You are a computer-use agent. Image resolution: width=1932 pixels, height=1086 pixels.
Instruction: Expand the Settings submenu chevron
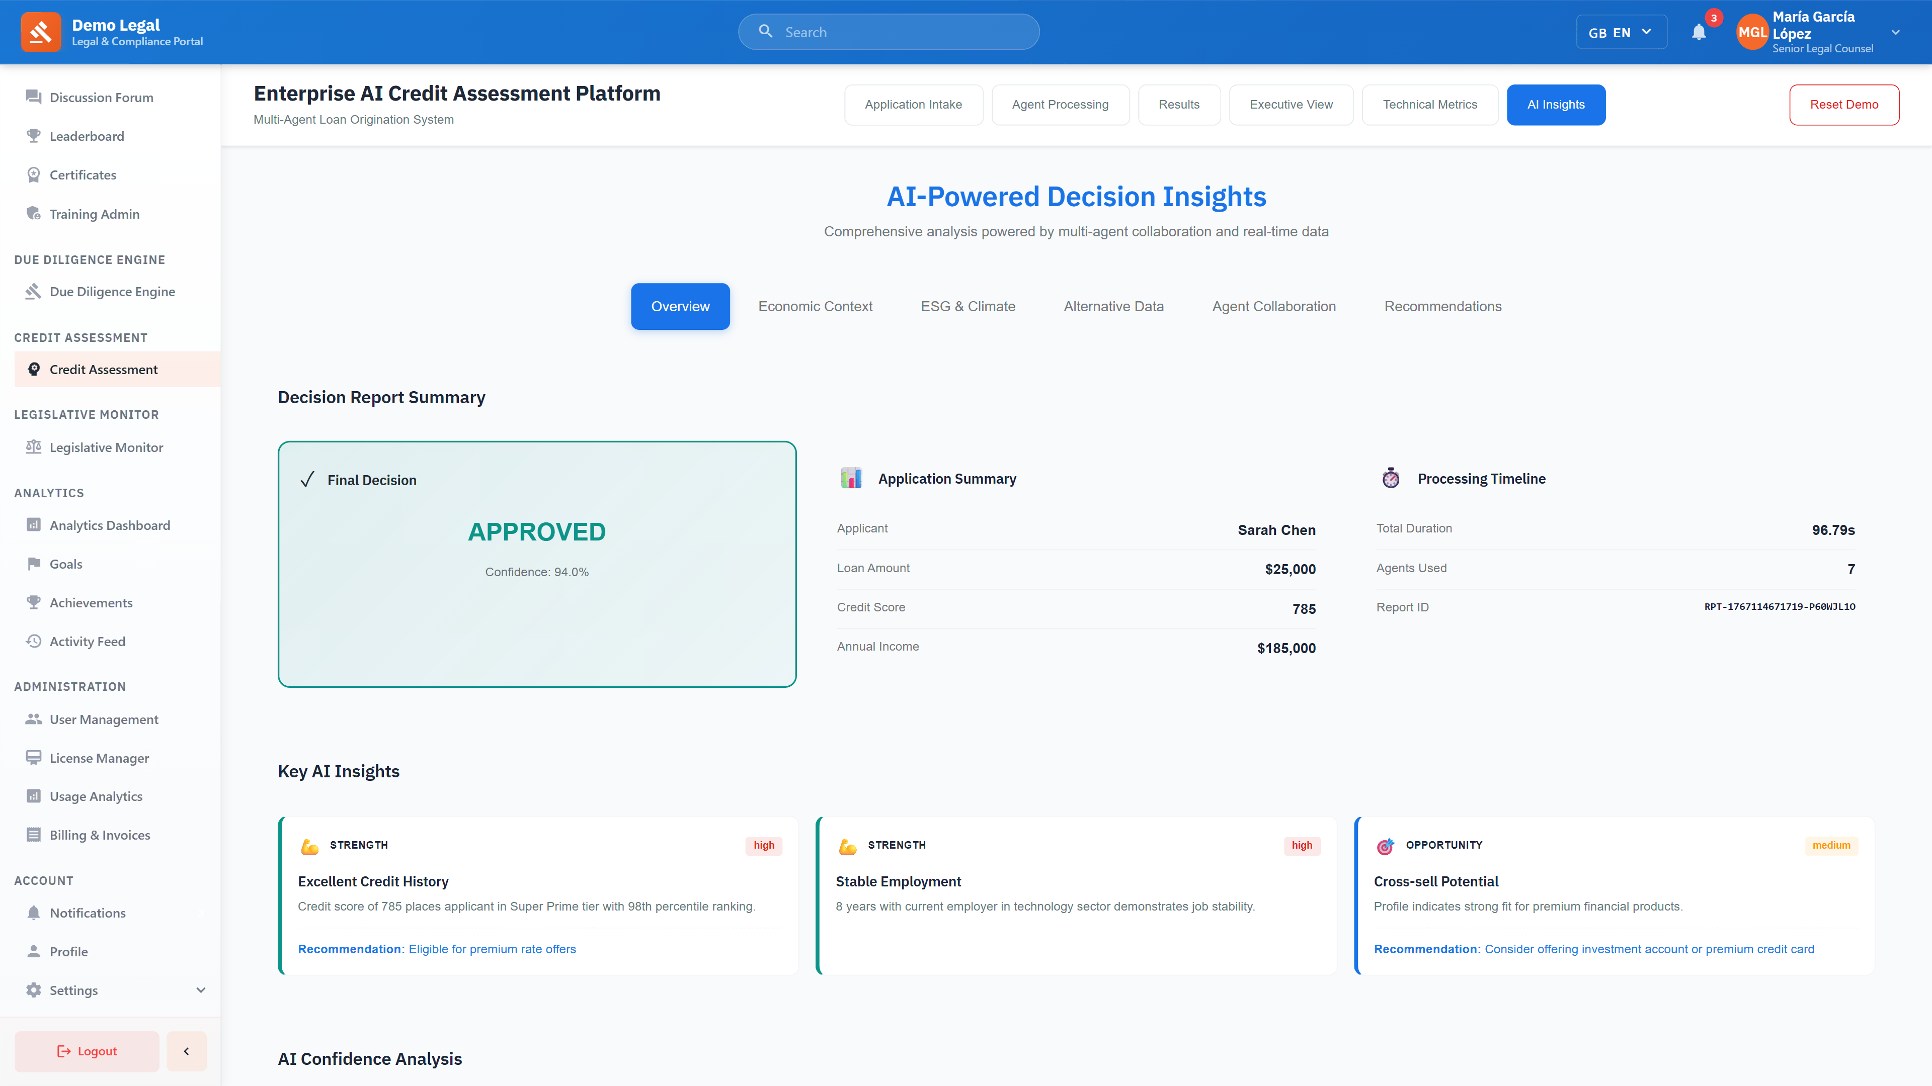(200, 989)
